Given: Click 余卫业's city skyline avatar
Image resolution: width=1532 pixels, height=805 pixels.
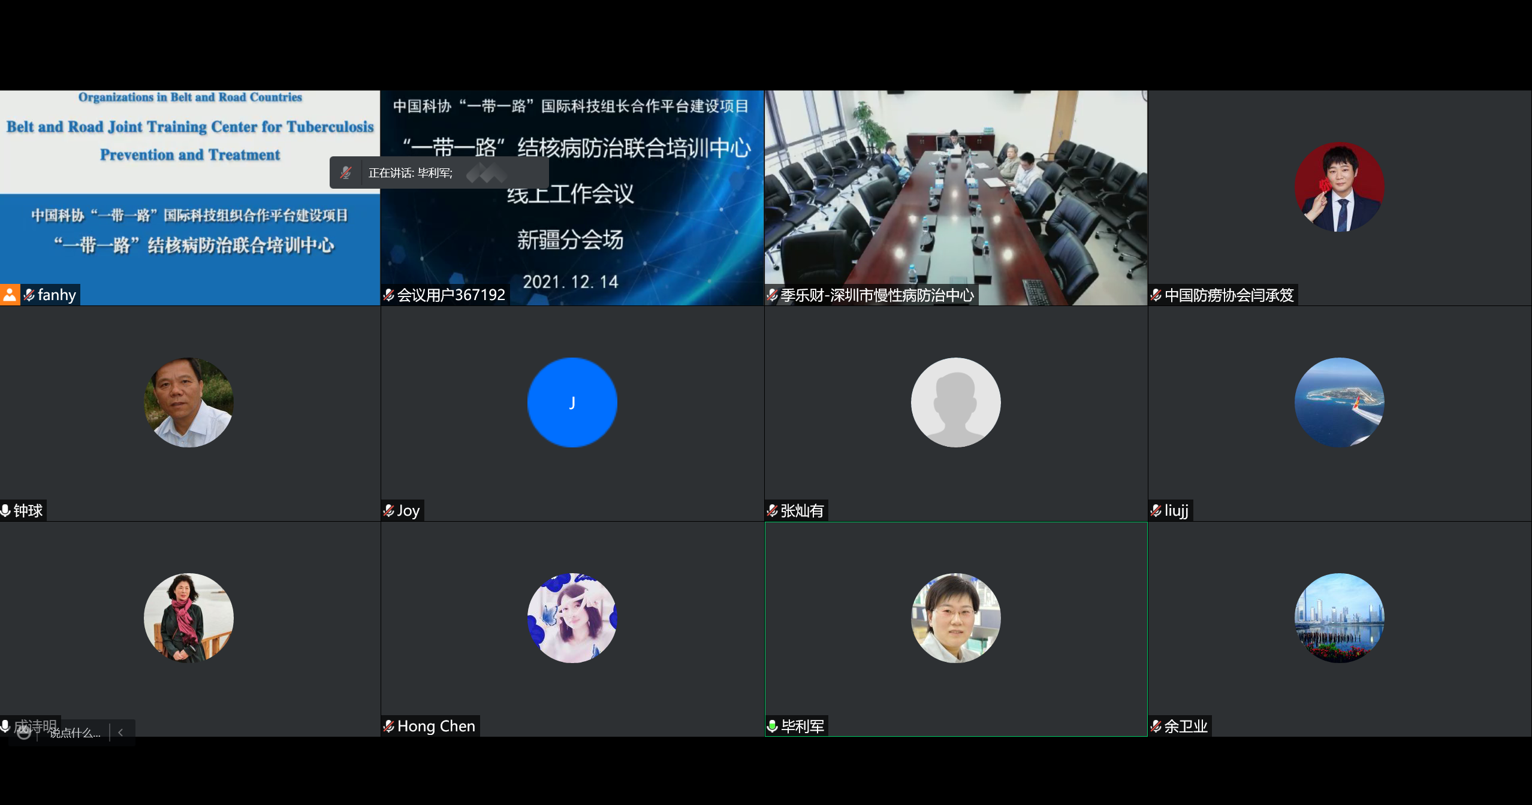Looking at the screenshot, I should (x=1340, y=618).
